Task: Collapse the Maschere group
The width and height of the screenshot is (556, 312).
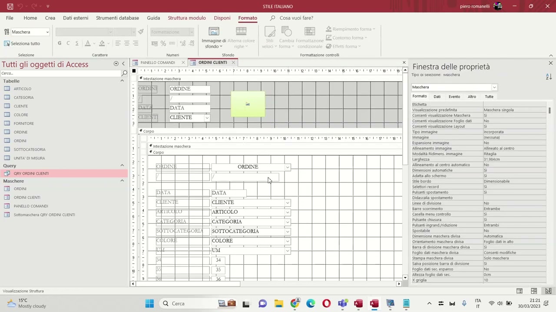Action: tap(122, 181)
